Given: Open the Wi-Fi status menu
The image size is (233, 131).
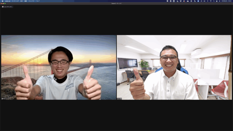Looking at the screenshot, I should pyautogui.click(x=211, y=1).
